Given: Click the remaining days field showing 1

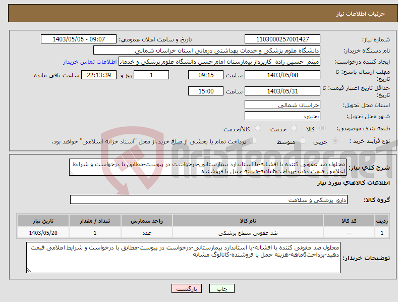Looking at the screenshot, I should tap(151, 75).
